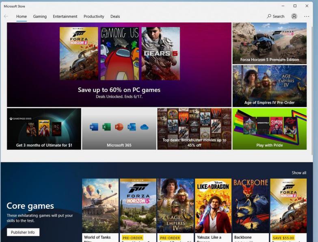The width and height of the screenshot is (318, 242).
Task: Open Gears 5 cover in banner
Action: [160, 54]
